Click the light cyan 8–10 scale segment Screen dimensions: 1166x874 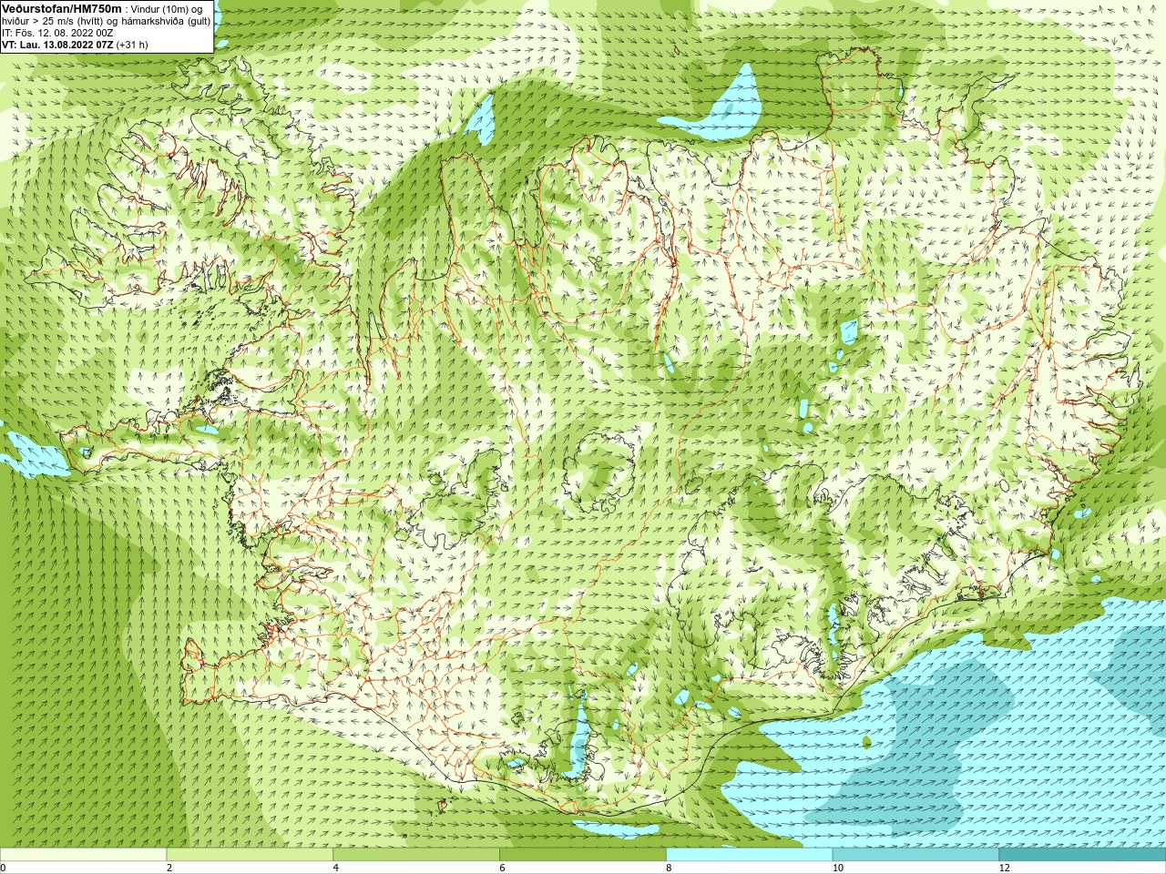(x=750, y=855)
